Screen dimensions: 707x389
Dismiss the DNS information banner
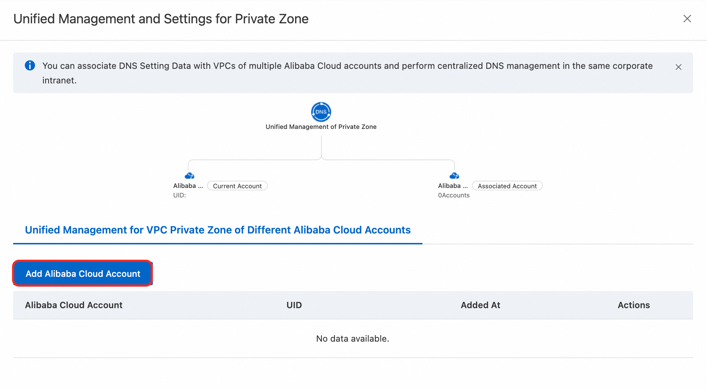tap(679, 67)
